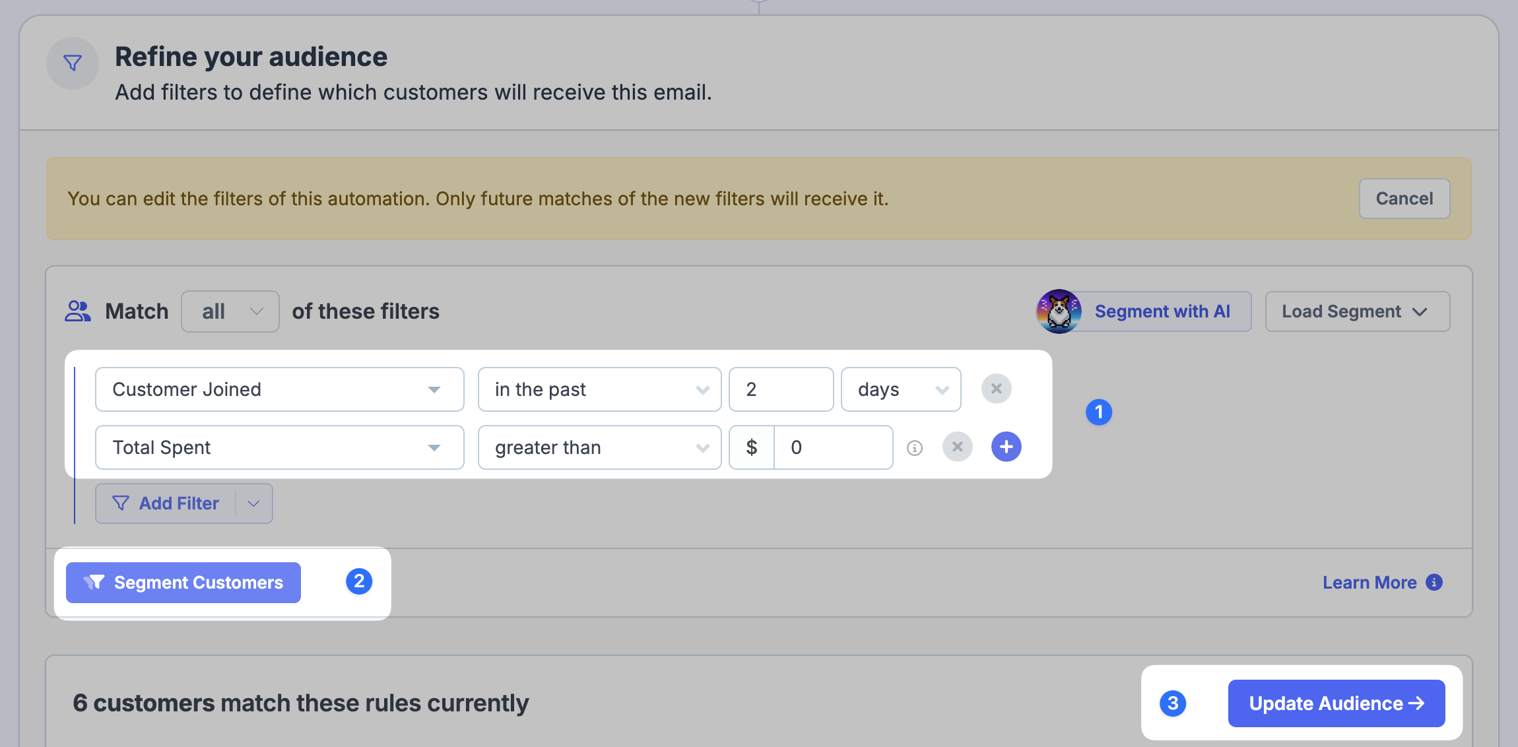Viewport: 1518px width, 747px height.
Task: Focus the Total Spent dollar amount field
Action: click(834, 447)
